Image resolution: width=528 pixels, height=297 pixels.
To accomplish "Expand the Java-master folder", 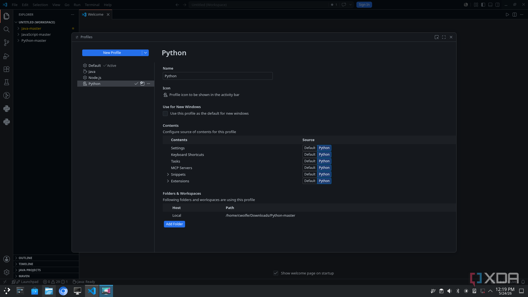I will pos(18,28).
